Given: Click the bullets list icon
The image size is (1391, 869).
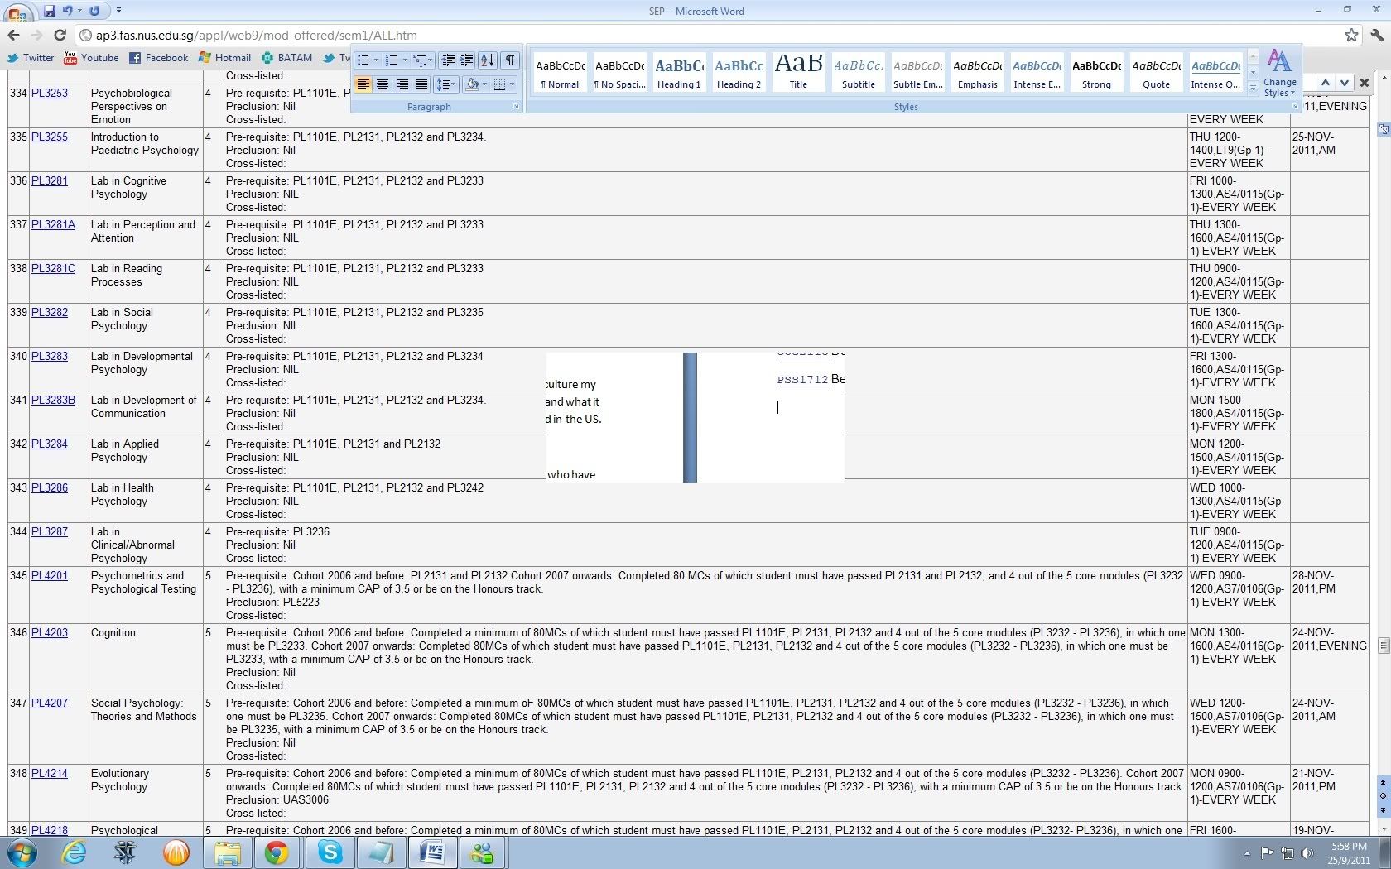Looking at the screenshot, I should 363,60.
